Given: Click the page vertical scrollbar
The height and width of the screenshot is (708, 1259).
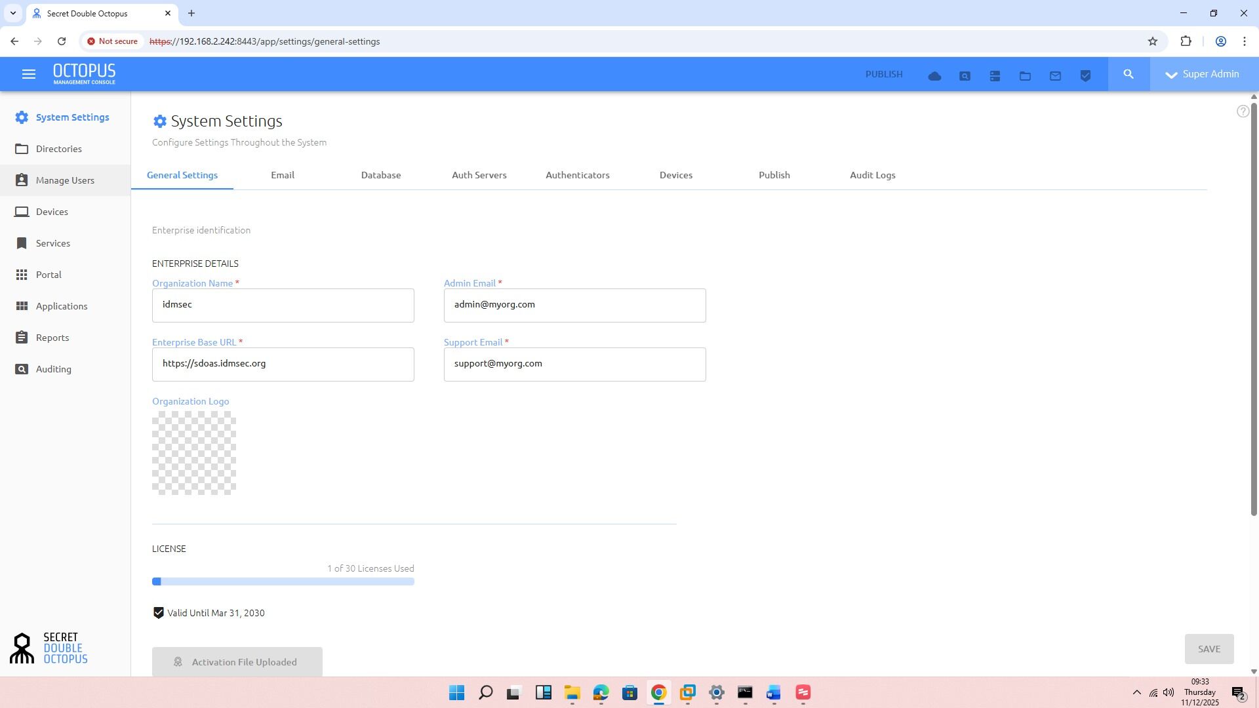Looking at the screenshot, I should [1254, 308].
